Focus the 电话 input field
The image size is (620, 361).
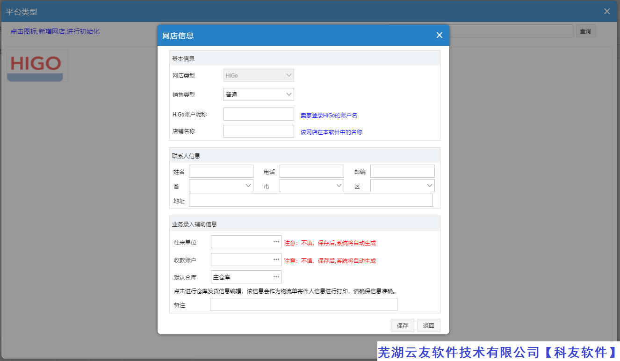312,171
